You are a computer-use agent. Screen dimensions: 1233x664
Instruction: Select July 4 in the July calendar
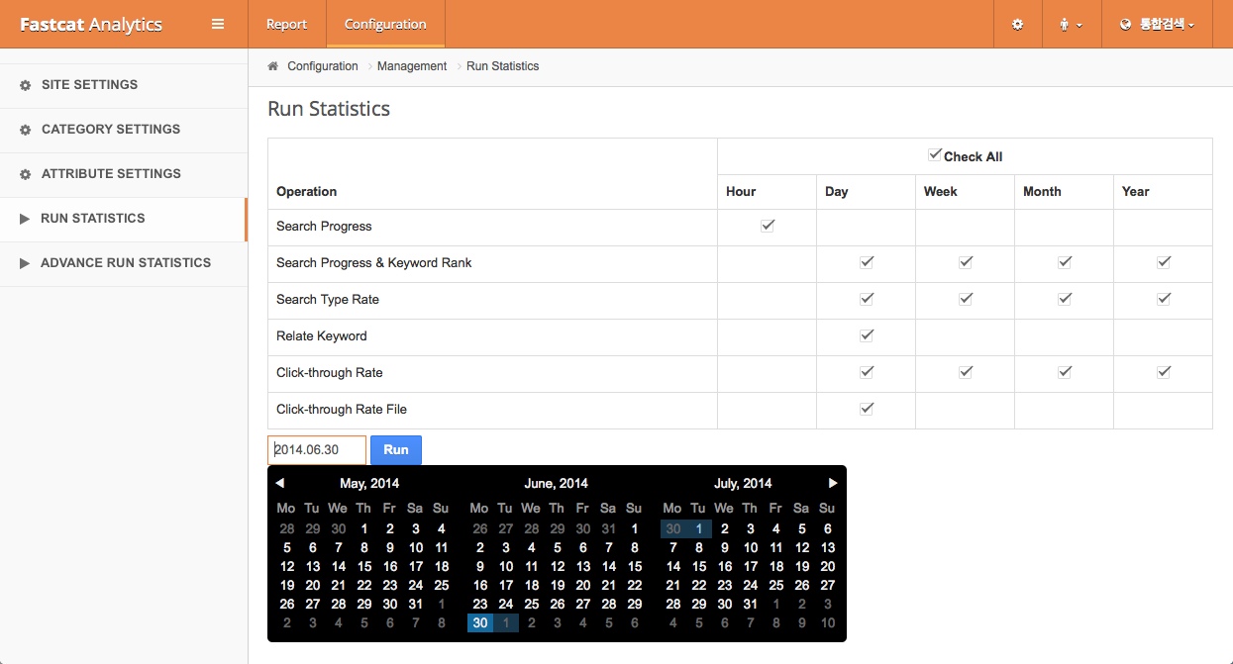[x=776, y=529]
